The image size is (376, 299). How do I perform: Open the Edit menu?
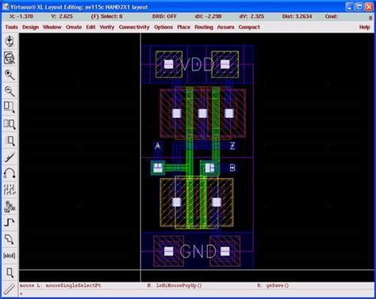coord(90,27)
